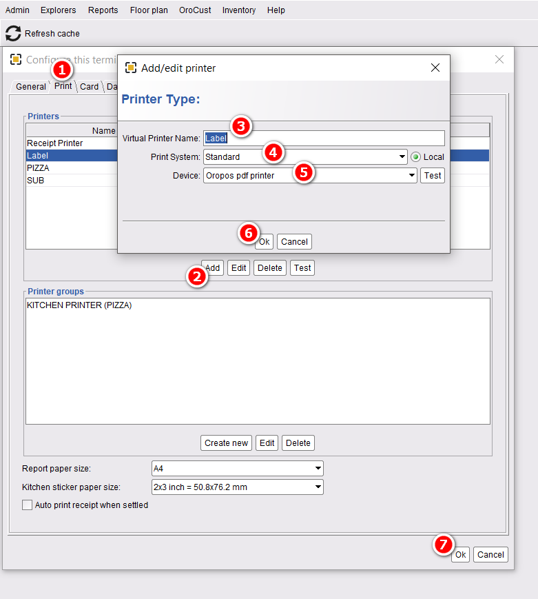The image size is (538, 599).
Task: Close the Configure this terminal window
Action: tap(499, 59)
